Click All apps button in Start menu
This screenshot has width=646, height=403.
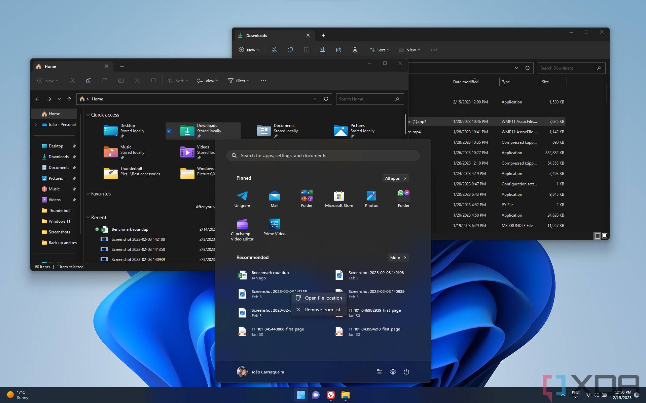[x=396, y=178]
